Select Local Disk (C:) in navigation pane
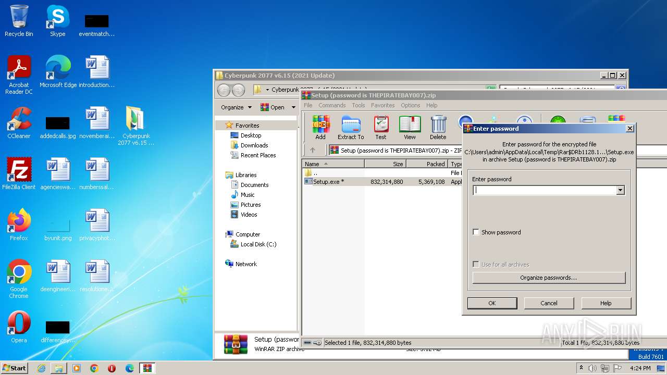 [258, 244]
